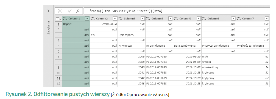Open Column1 filter dropdown

point(87,18)
